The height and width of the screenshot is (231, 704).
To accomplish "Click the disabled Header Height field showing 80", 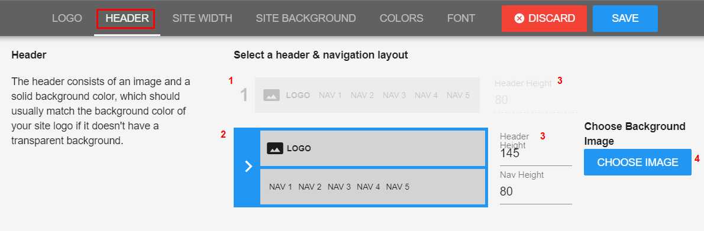I will (x=536, y=100).
